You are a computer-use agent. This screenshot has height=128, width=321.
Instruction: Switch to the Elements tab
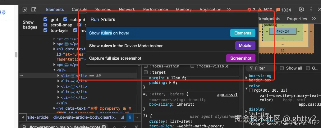point(55,9)
